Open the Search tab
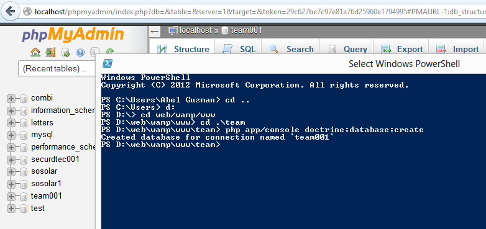Viewport: 486px width, 229px height. pyautogui.click(x=291, y=49)
